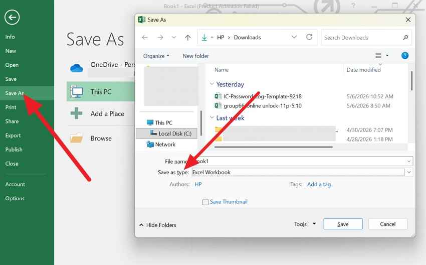Click Close in the green sidebar
The height and width of the screenshot is (265, 426).
click(12, 164)
